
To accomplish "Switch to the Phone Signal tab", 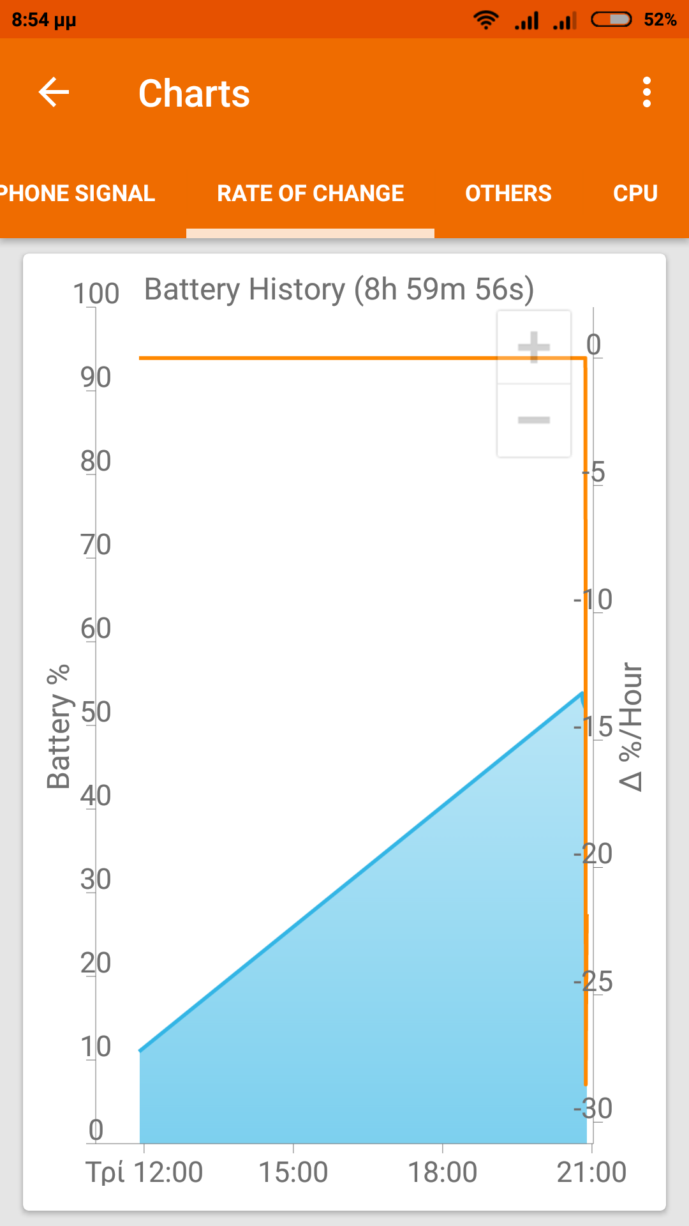I will point(78,193).
